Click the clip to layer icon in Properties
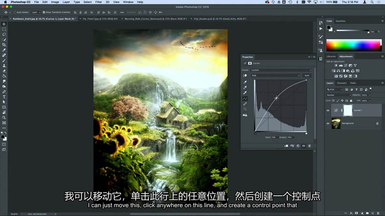The image size is (385, 216). coord(286,146)
